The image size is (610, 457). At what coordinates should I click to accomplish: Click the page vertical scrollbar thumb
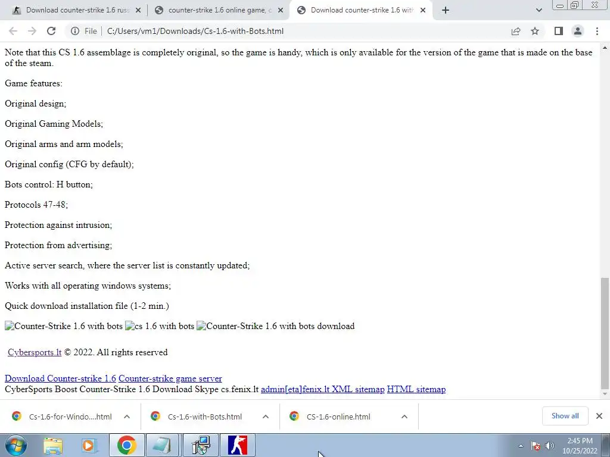tap(604, 333)
